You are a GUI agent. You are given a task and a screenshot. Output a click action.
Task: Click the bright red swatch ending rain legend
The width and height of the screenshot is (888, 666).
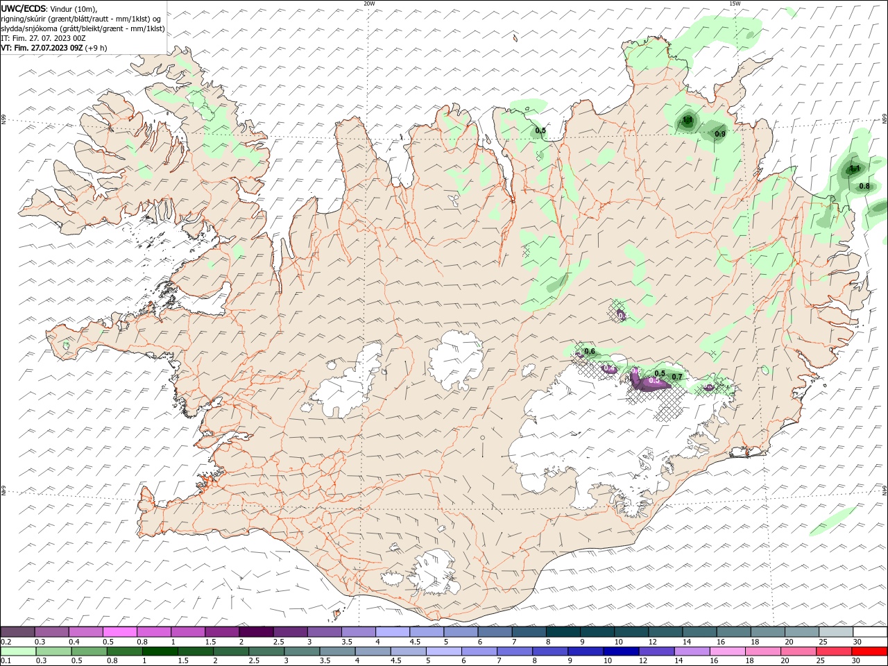click(x=869, y=651)
